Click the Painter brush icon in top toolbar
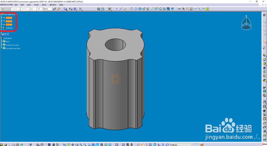 click(x=54, y=9)
